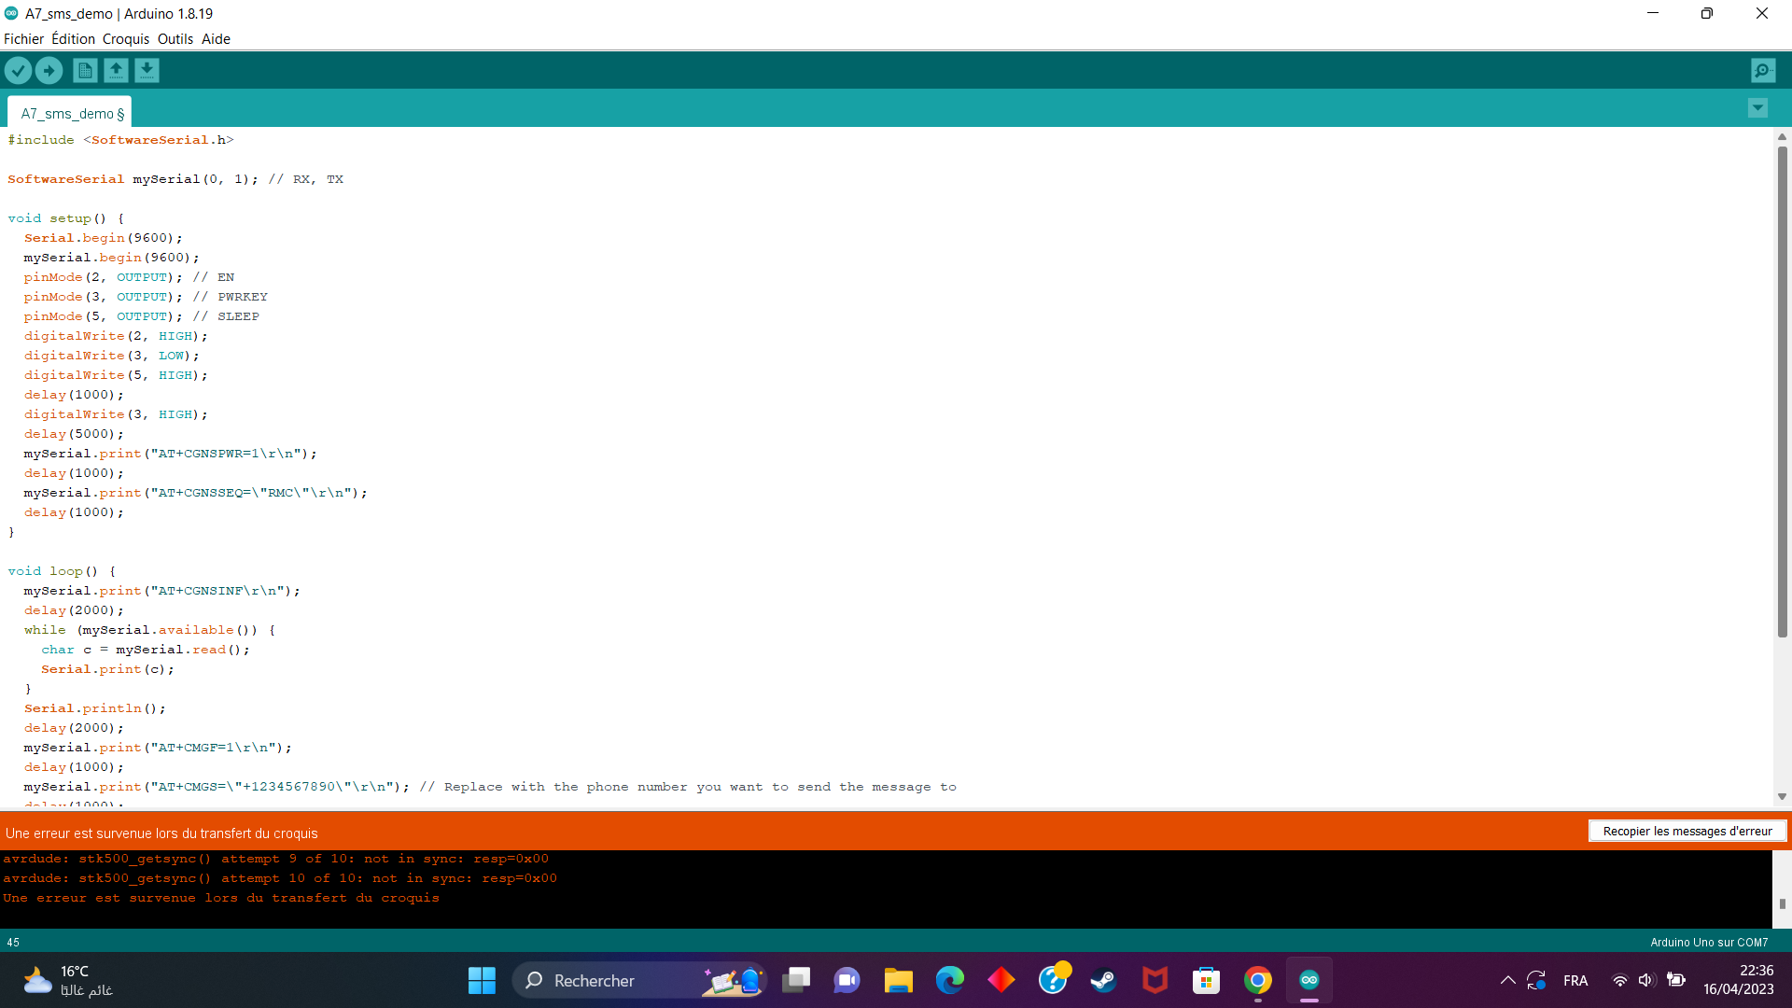Click the Save sketch down-arrow icon
Screen dimensions: 1792x1008
coord(147,70)
